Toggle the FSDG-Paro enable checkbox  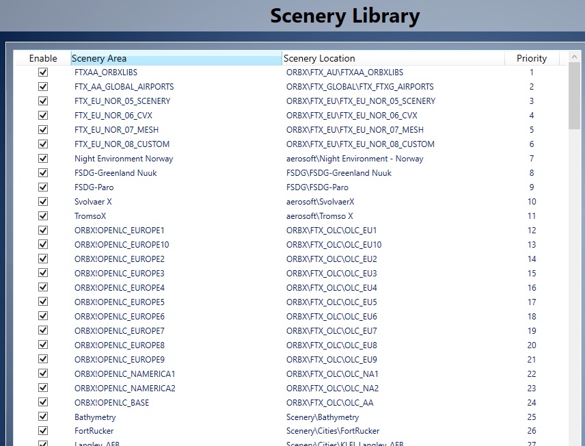pos(43,187)
